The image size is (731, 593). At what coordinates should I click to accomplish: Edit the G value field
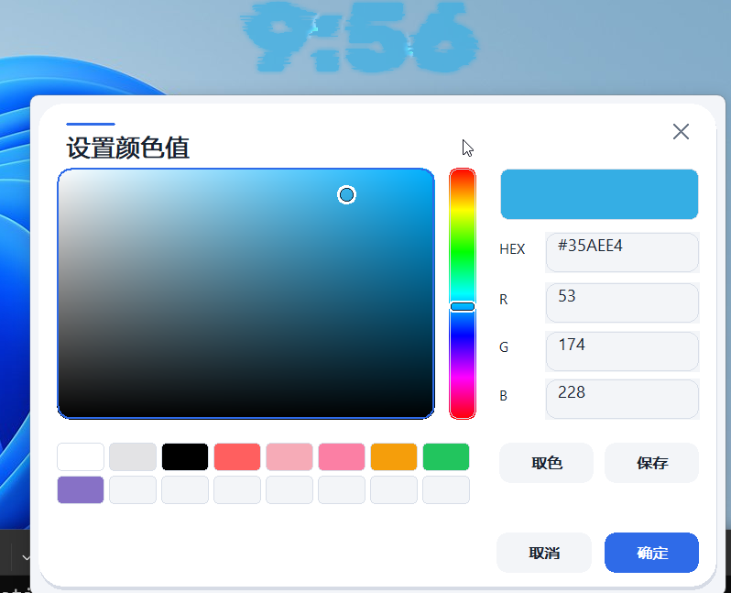pyautogui.click(x=622, y=351)
